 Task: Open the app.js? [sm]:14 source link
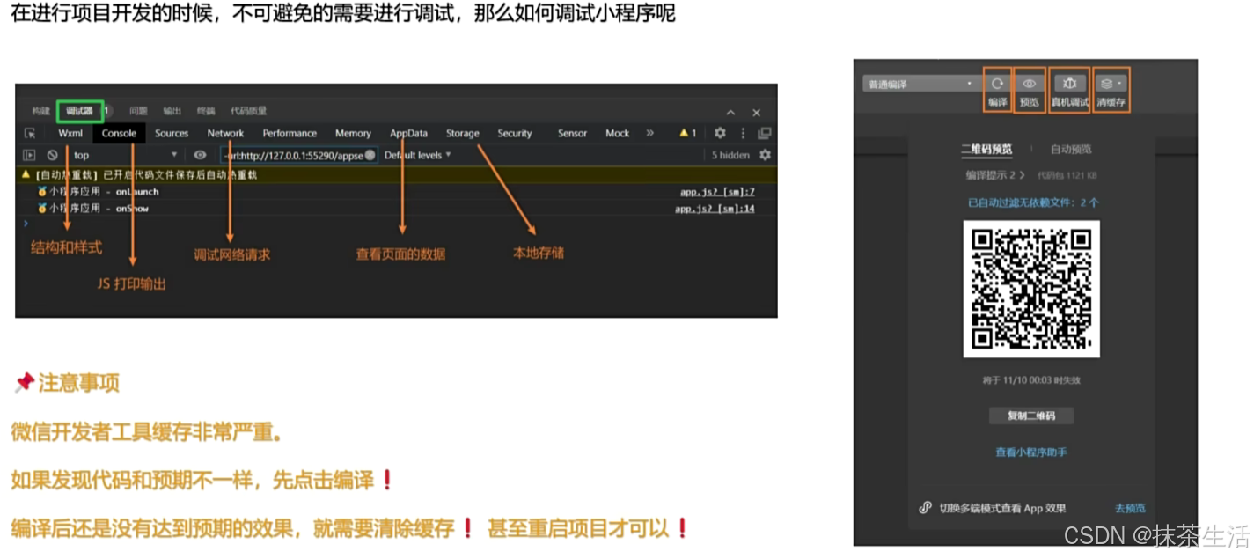coord(715,209)
